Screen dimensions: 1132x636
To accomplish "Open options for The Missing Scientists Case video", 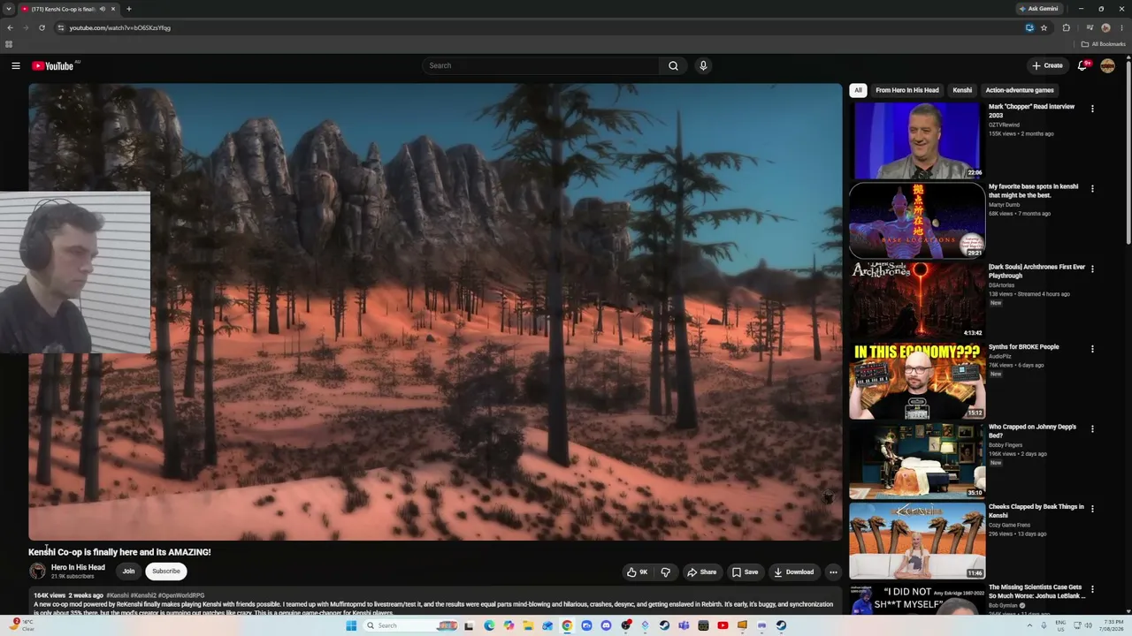I will click(1092, 588).
